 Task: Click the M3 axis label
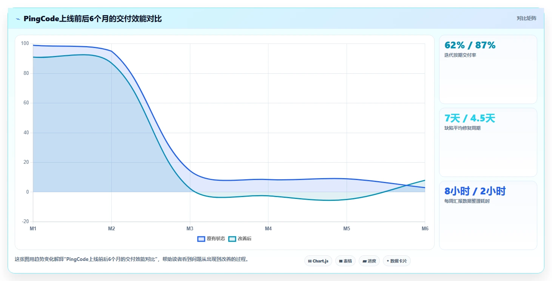click(190, 228)
